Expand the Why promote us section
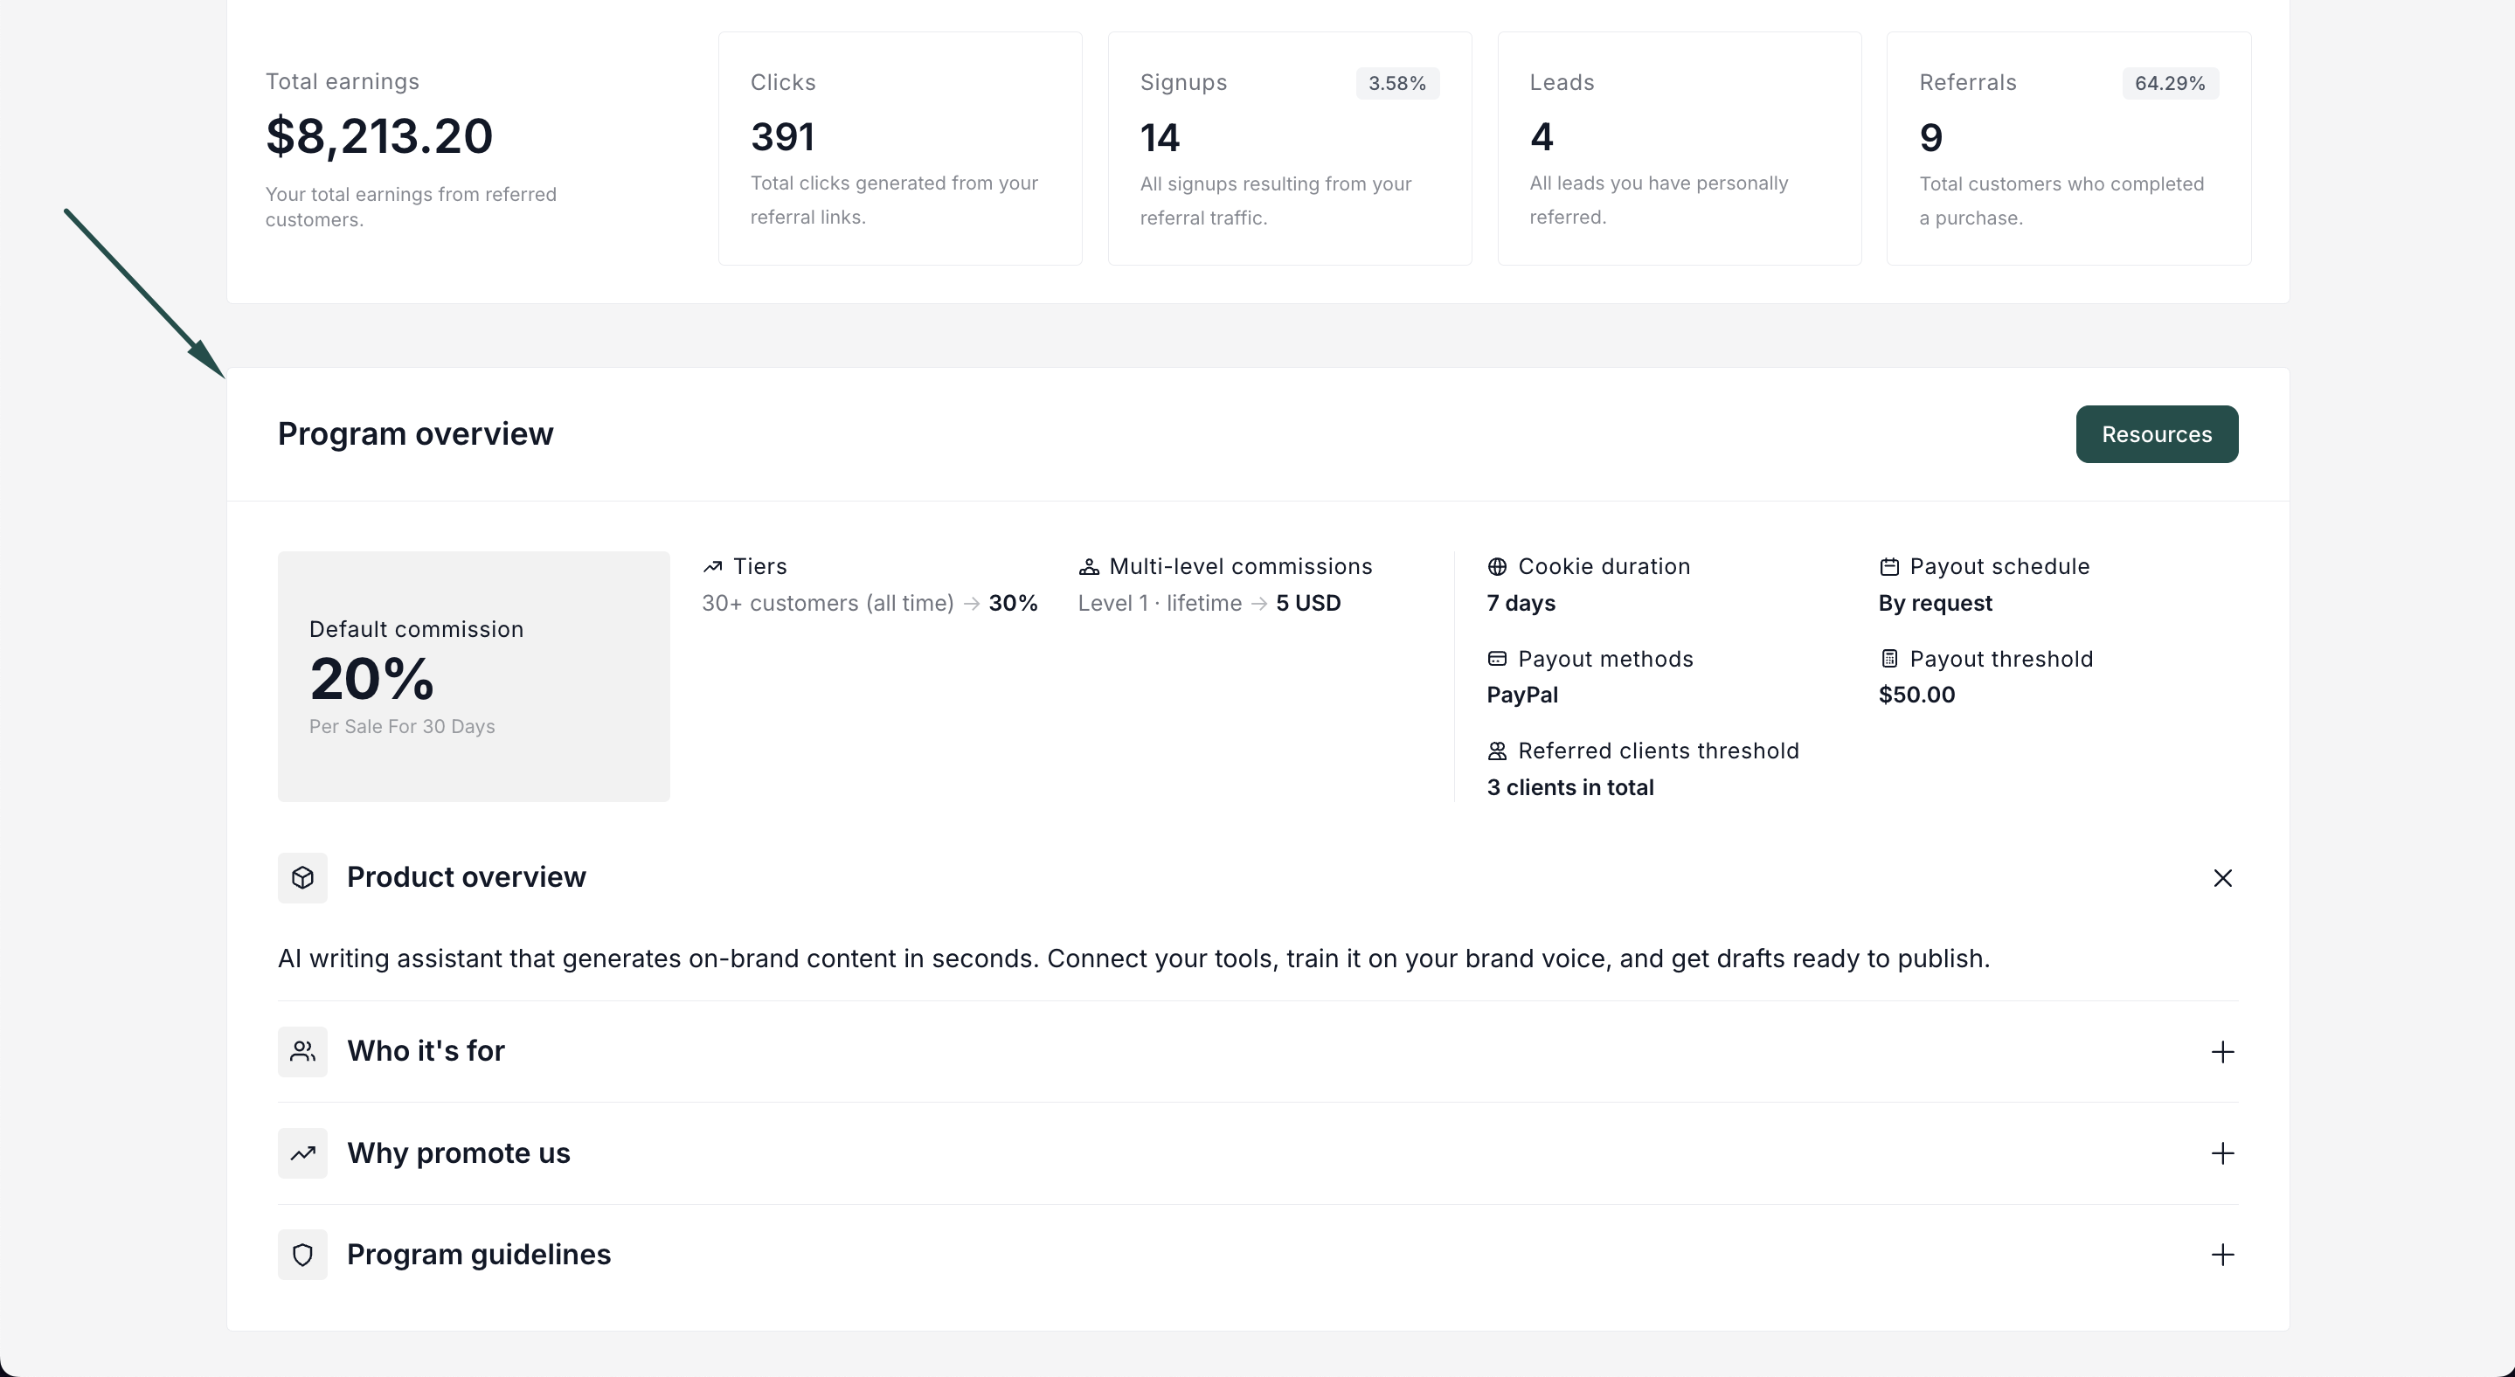The width and height of the screenshot is (2515, 1377). tap(2222, 1152)
